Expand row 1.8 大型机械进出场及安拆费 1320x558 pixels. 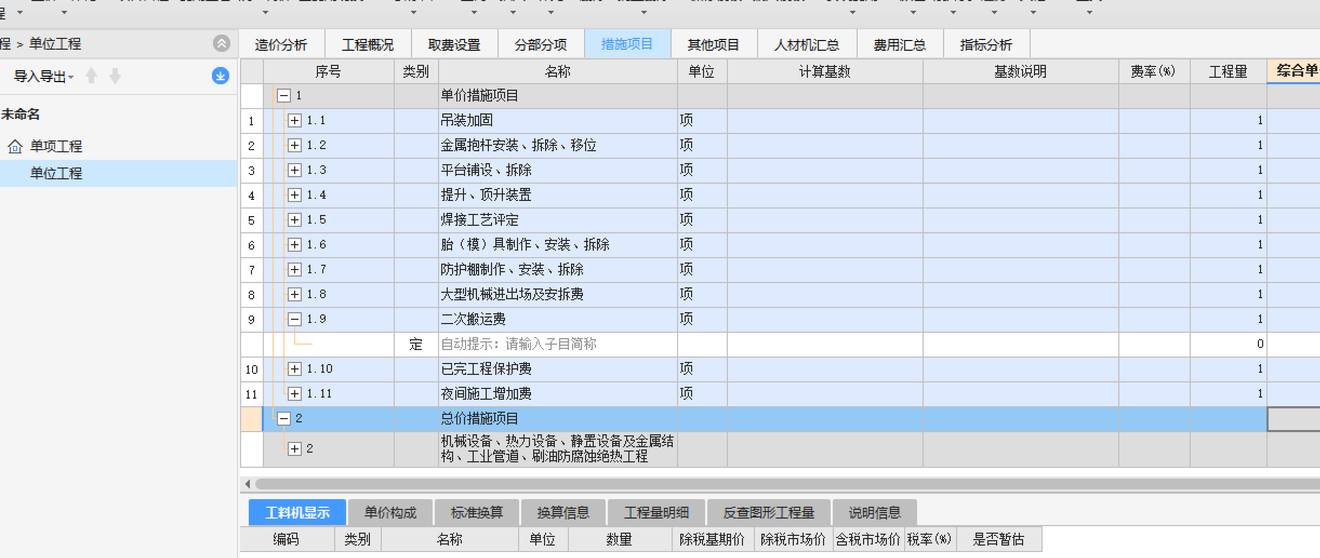pos(295,294)
